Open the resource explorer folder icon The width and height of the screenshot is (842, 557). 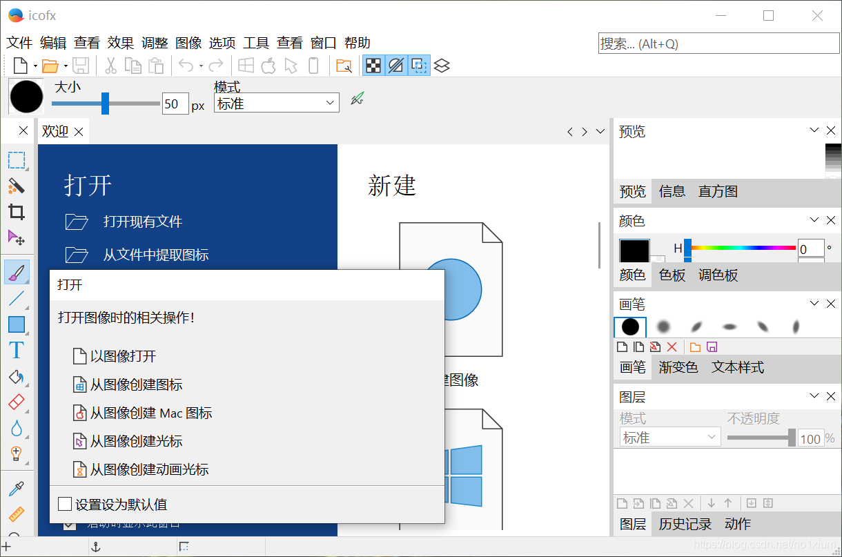coord(344,66)
